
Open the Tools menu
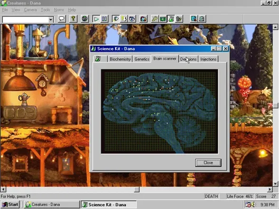coord(45,10)
